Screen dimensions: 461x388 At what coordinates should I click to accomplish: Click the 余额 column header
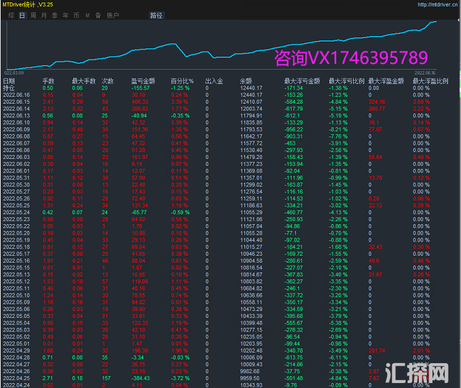(246, 81)
